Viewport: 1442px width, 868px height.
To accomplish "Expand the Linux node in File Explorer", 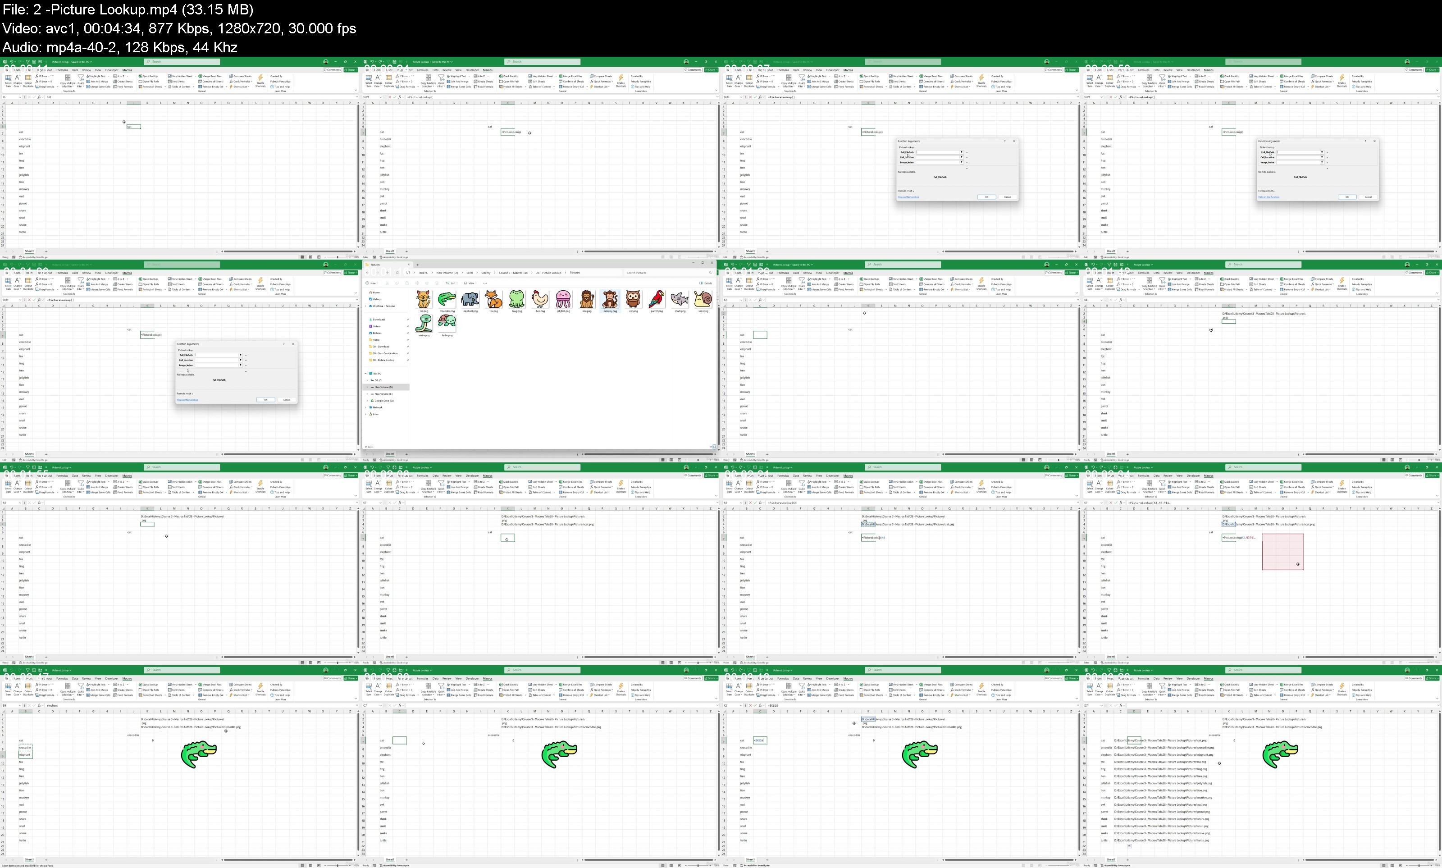I will [366, 414].
